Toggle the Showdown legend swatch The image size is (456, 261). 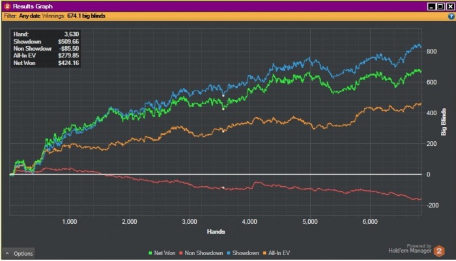[229, 253]
